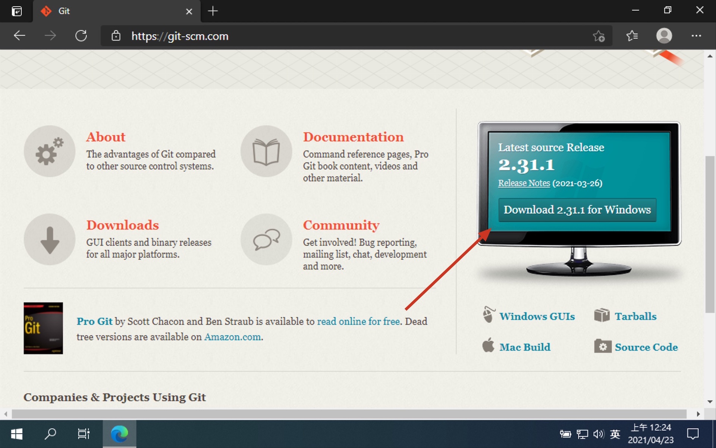Open the Tarballs link

coord(635,316)
